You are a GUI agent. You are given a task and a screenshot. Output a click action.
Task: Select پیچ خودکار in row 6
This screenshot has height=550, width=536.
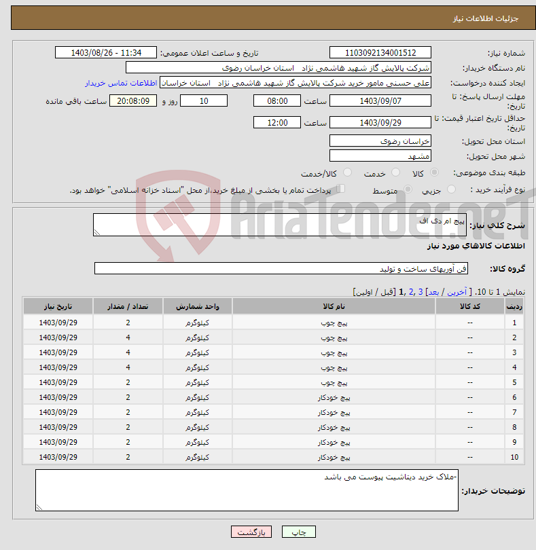point(334,397)
